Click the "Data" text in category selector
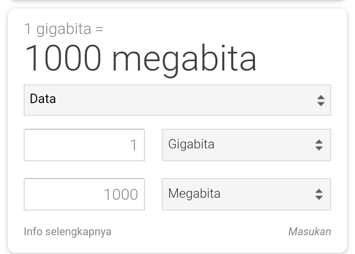Viewport: 355px width, 254px height. (43, 99)
